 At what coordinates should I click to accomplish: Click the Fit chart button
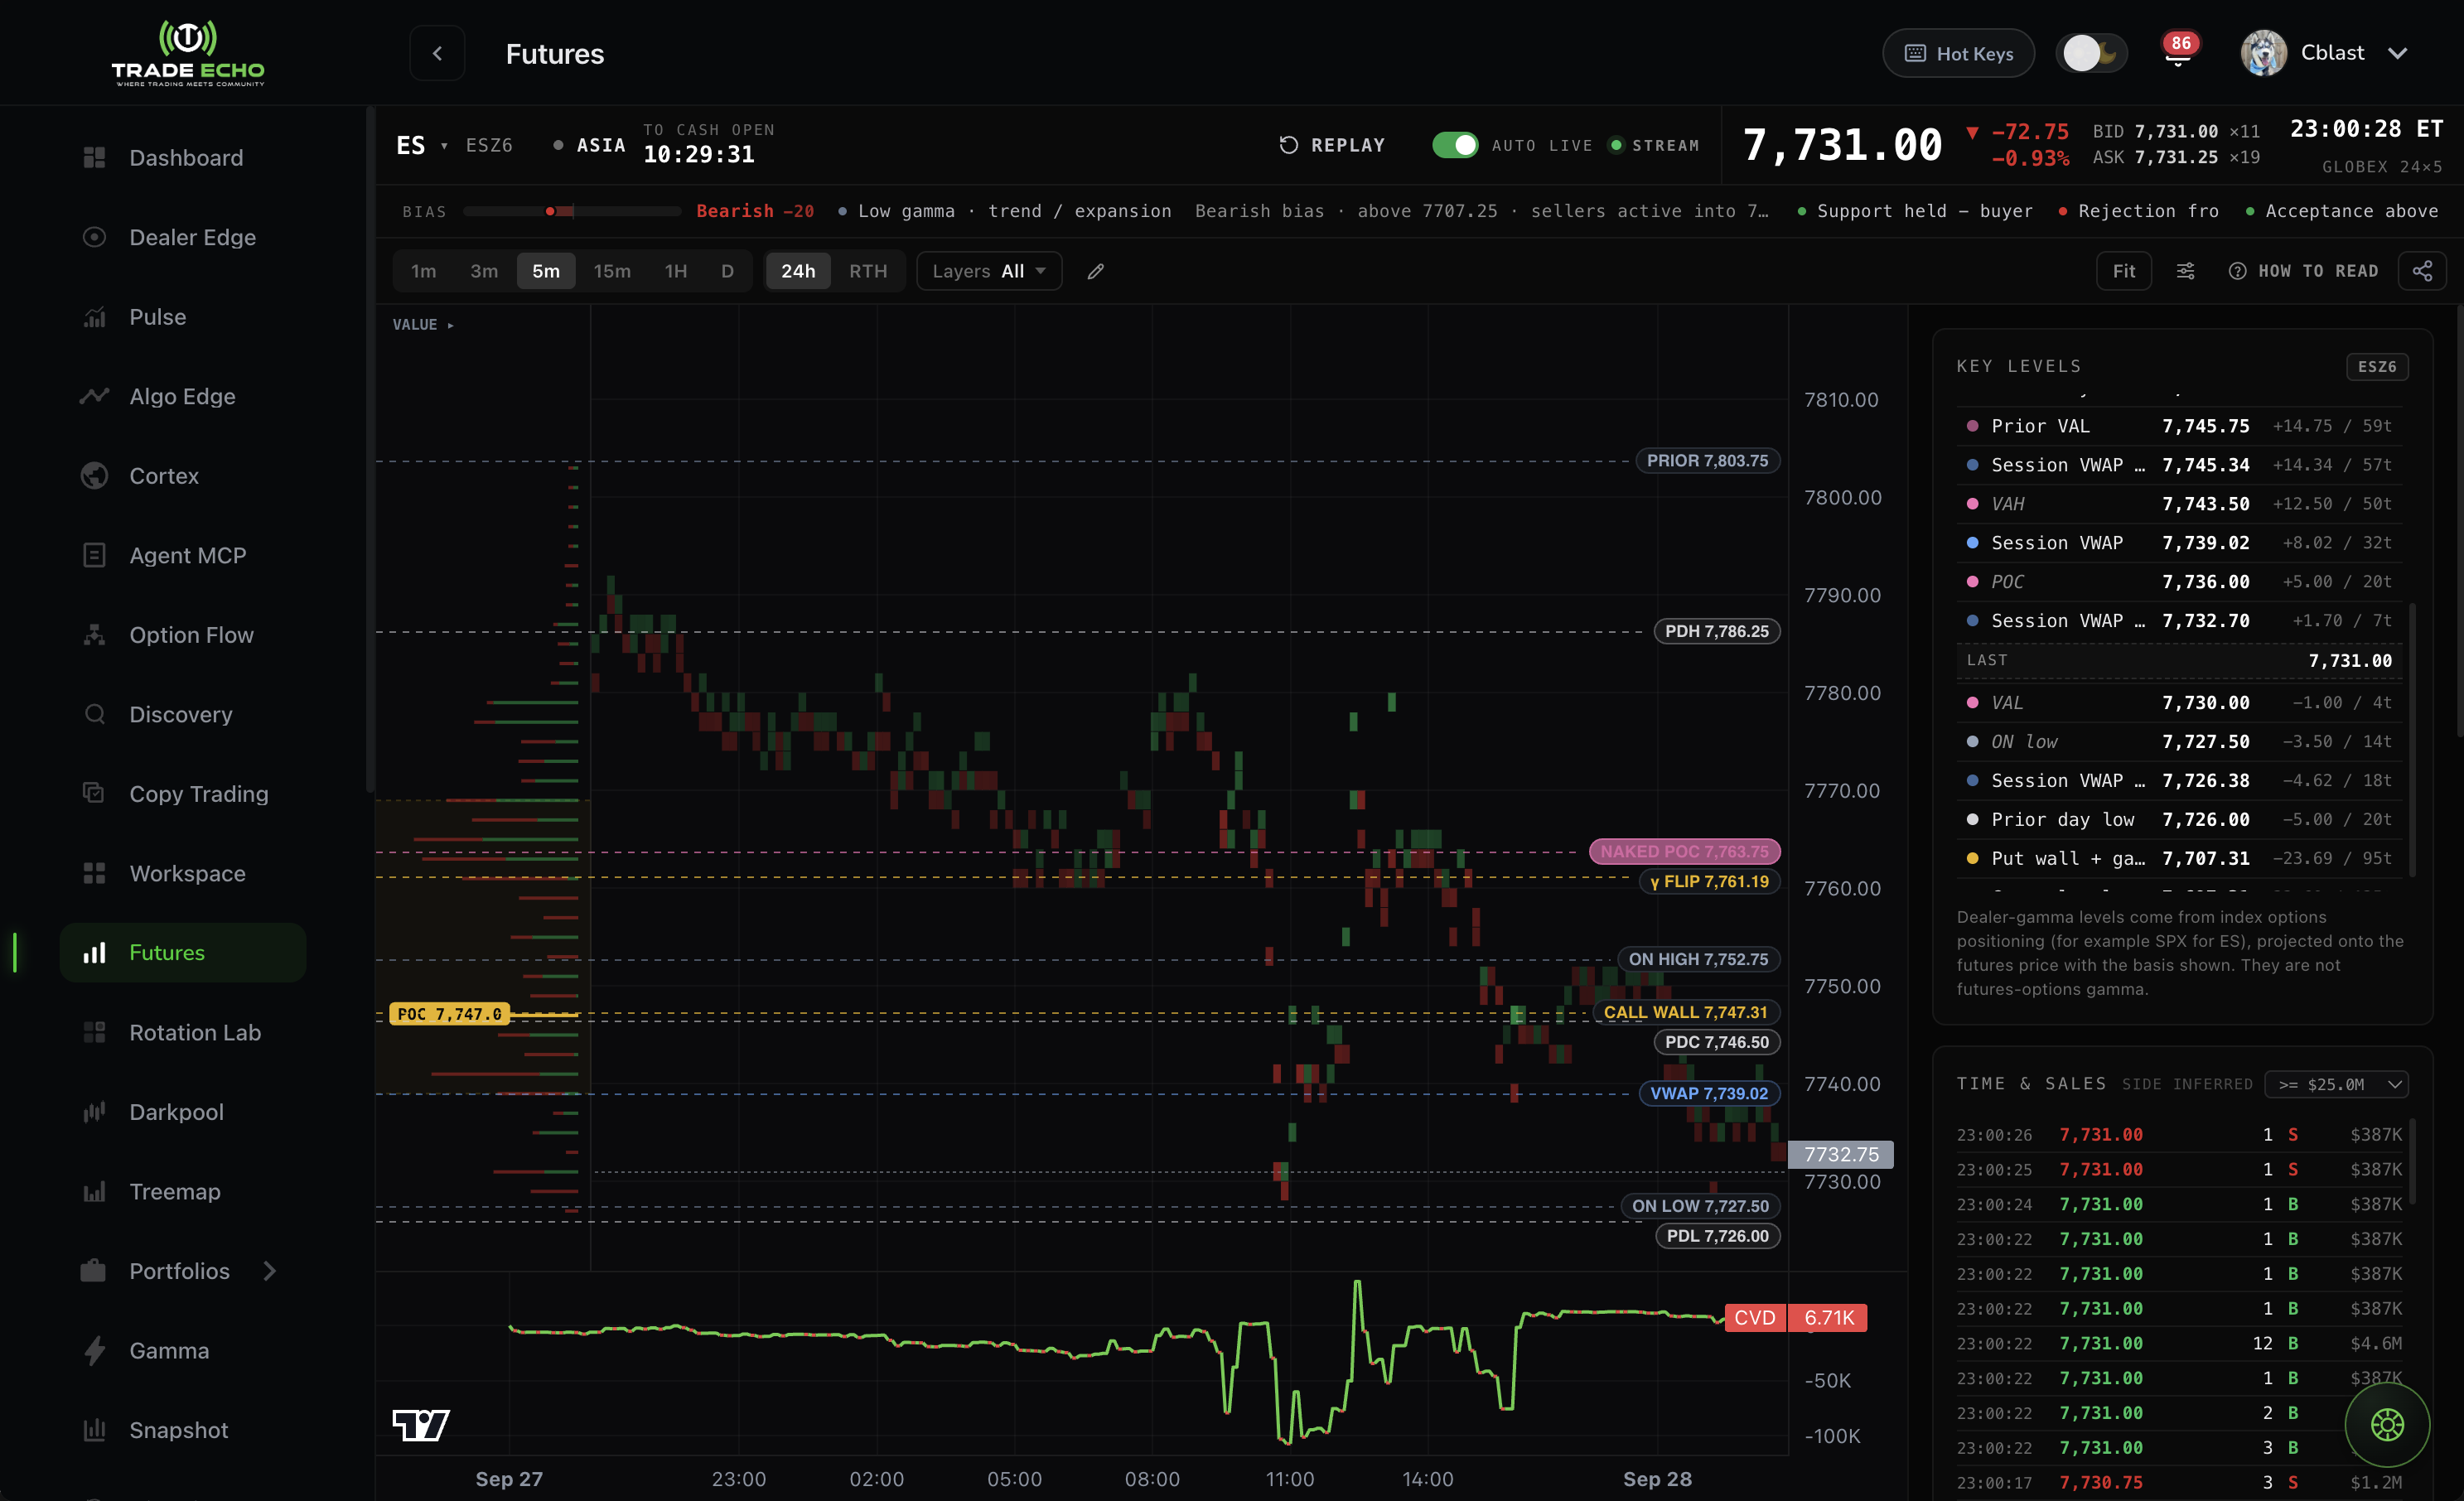click(x=2124, y=271)
